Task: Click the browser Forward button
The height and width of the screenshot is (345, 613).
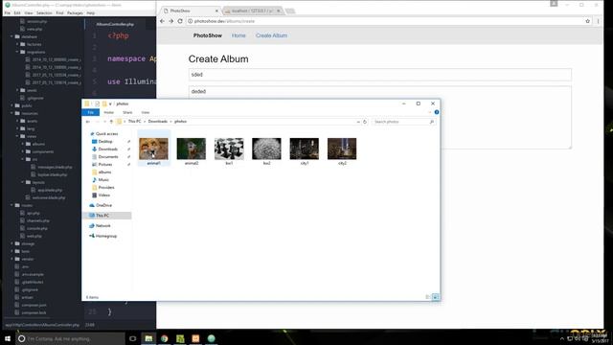Action: coord(170,21)
